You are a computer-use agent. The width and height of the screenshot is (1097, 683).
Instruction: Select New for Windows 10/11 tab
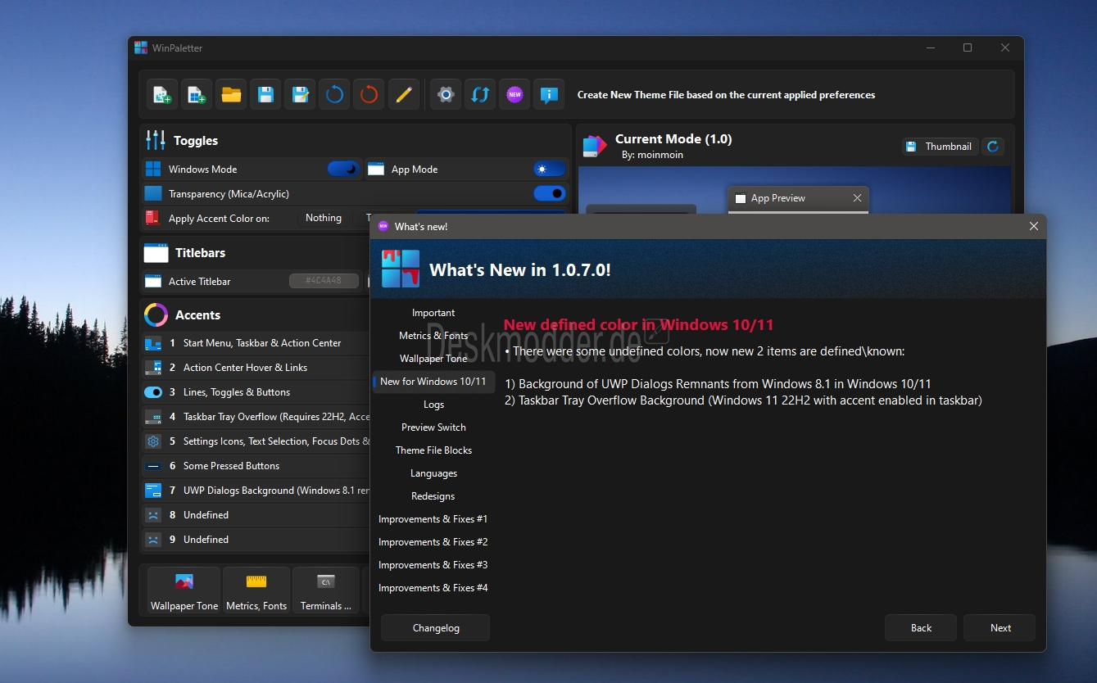433,382
